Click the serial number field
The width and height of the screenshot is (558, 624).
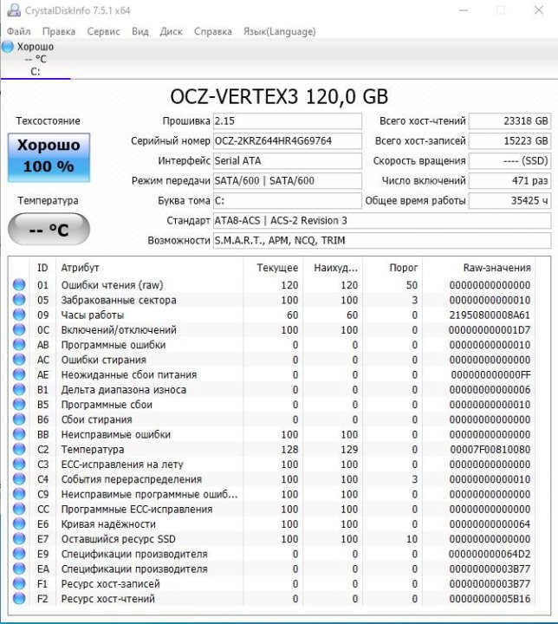pos(287,140)
